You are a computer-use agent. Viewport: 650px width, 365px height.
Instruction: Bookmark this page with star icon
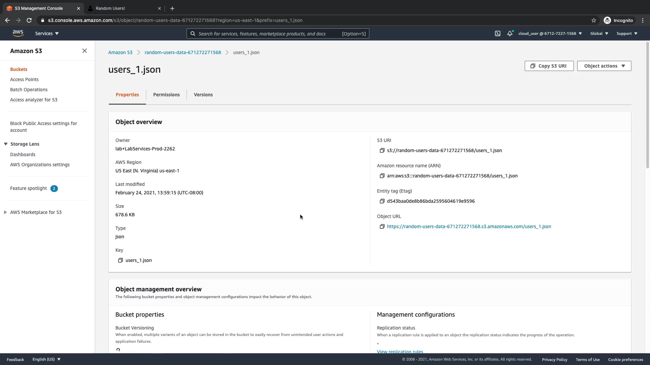(593, 20)
